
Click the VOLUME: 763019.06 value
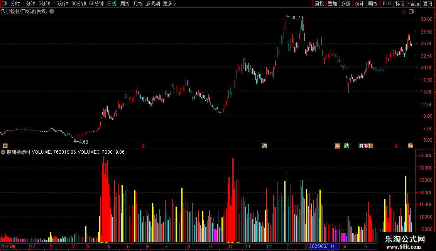click(x=54, y=152)
